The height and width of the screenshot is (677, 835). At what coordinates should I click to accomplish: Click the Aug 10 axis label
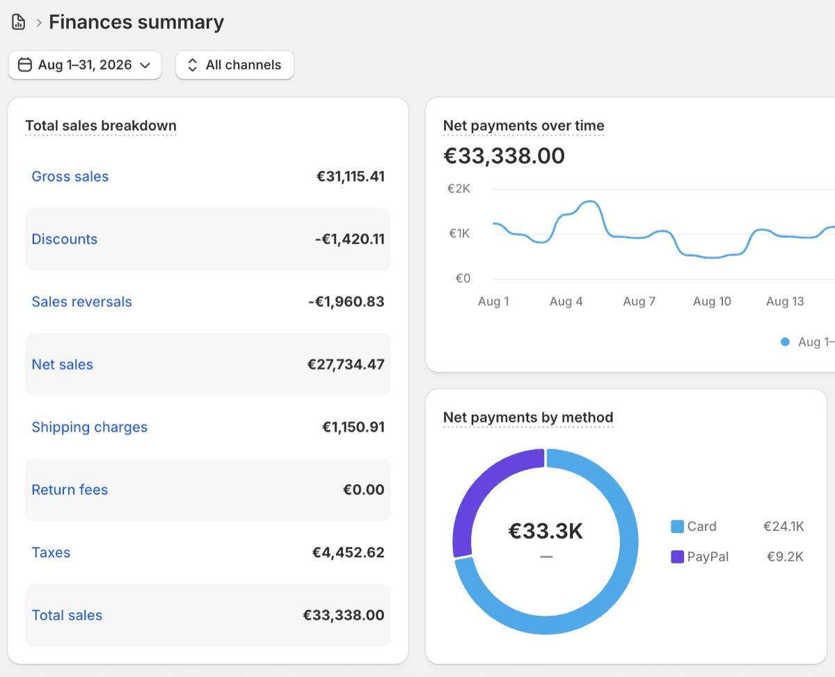(712, 301)
